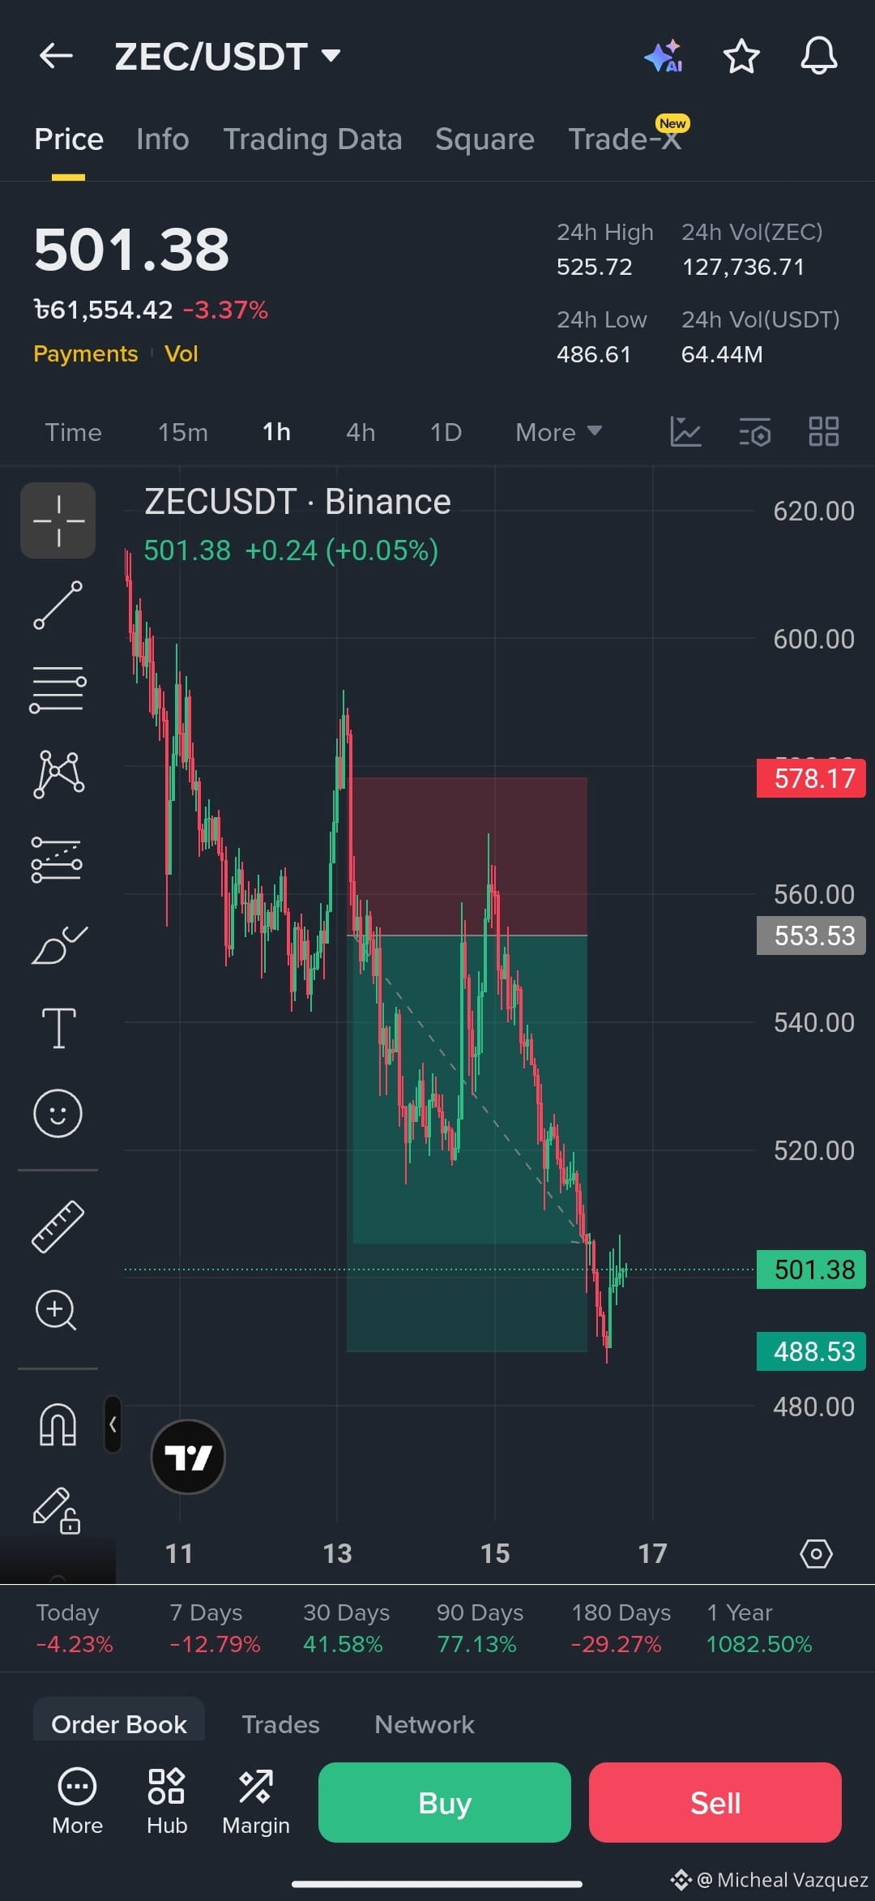Open the emoji sticker tool
The height and width of the screenshot is (1901, 875).
[58, 1113]
